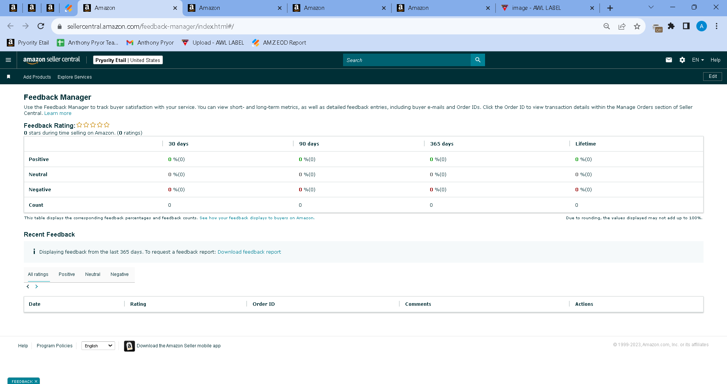Click the Amazon Seller mobile app icon
Image resolution: width=727 pixels, height=384 pixels.
(x=129, y=346)
